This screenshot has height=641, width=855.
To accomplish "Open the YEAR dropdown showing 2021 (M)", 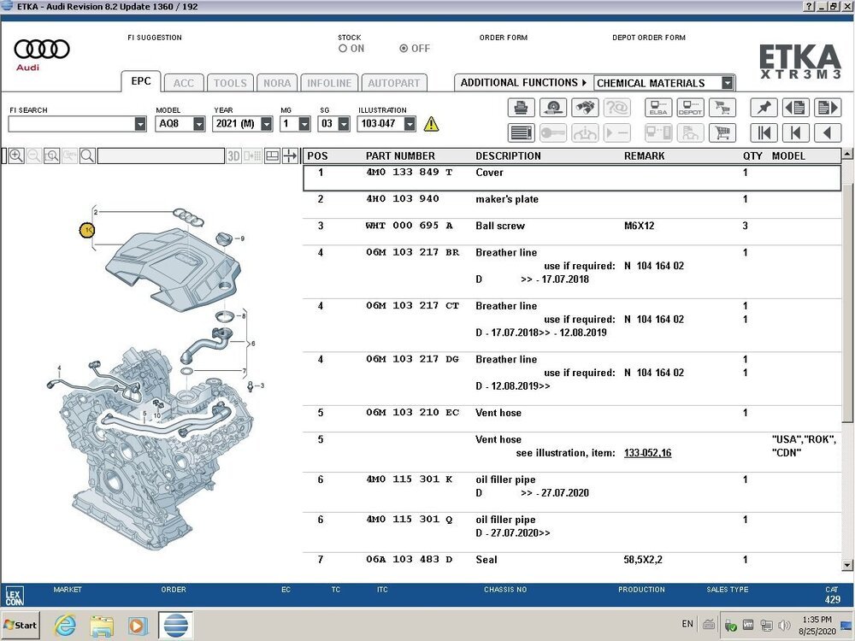I will pyautogui.click(x=266, y=124).
